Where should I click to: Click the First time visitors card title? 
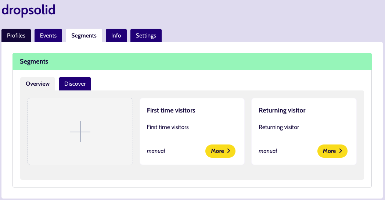coord(171,110)
